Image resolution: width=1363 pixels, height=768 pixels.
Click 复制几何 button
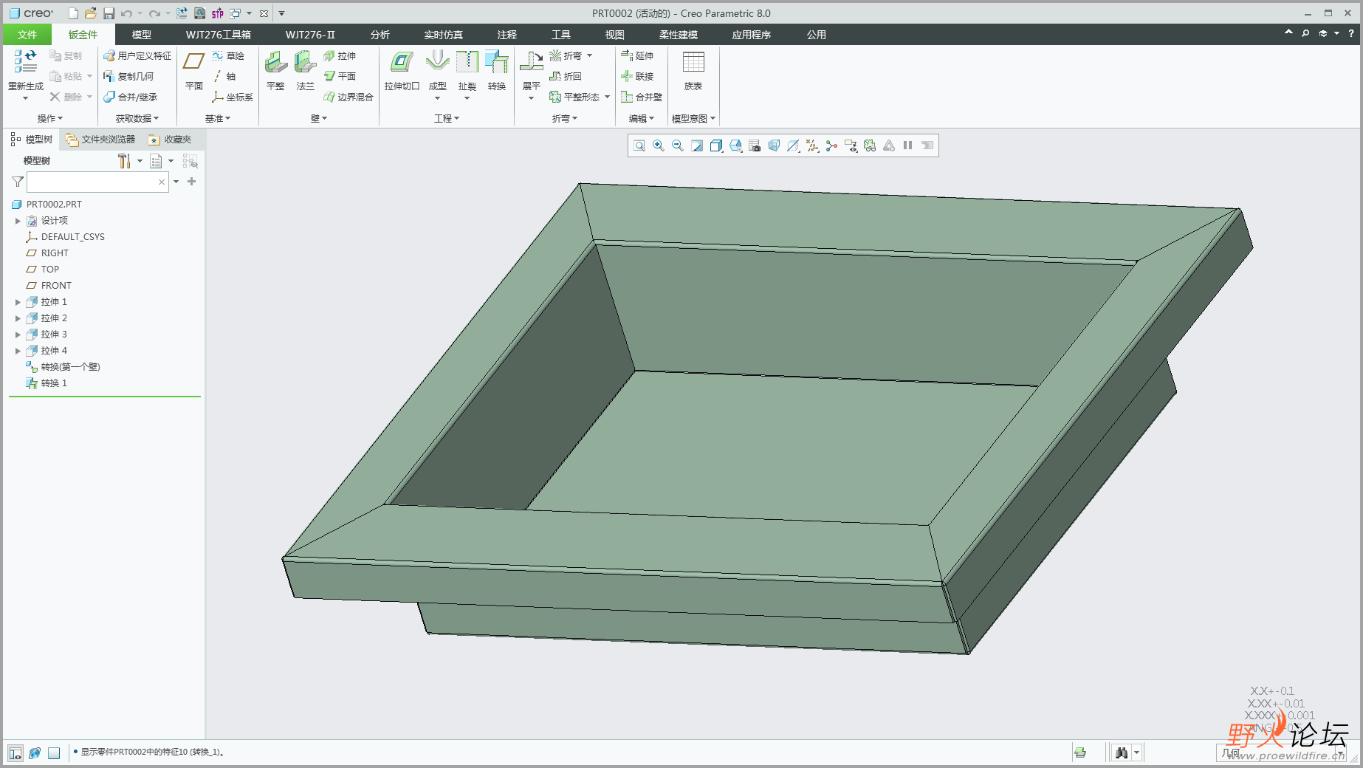tap(128, 76)
